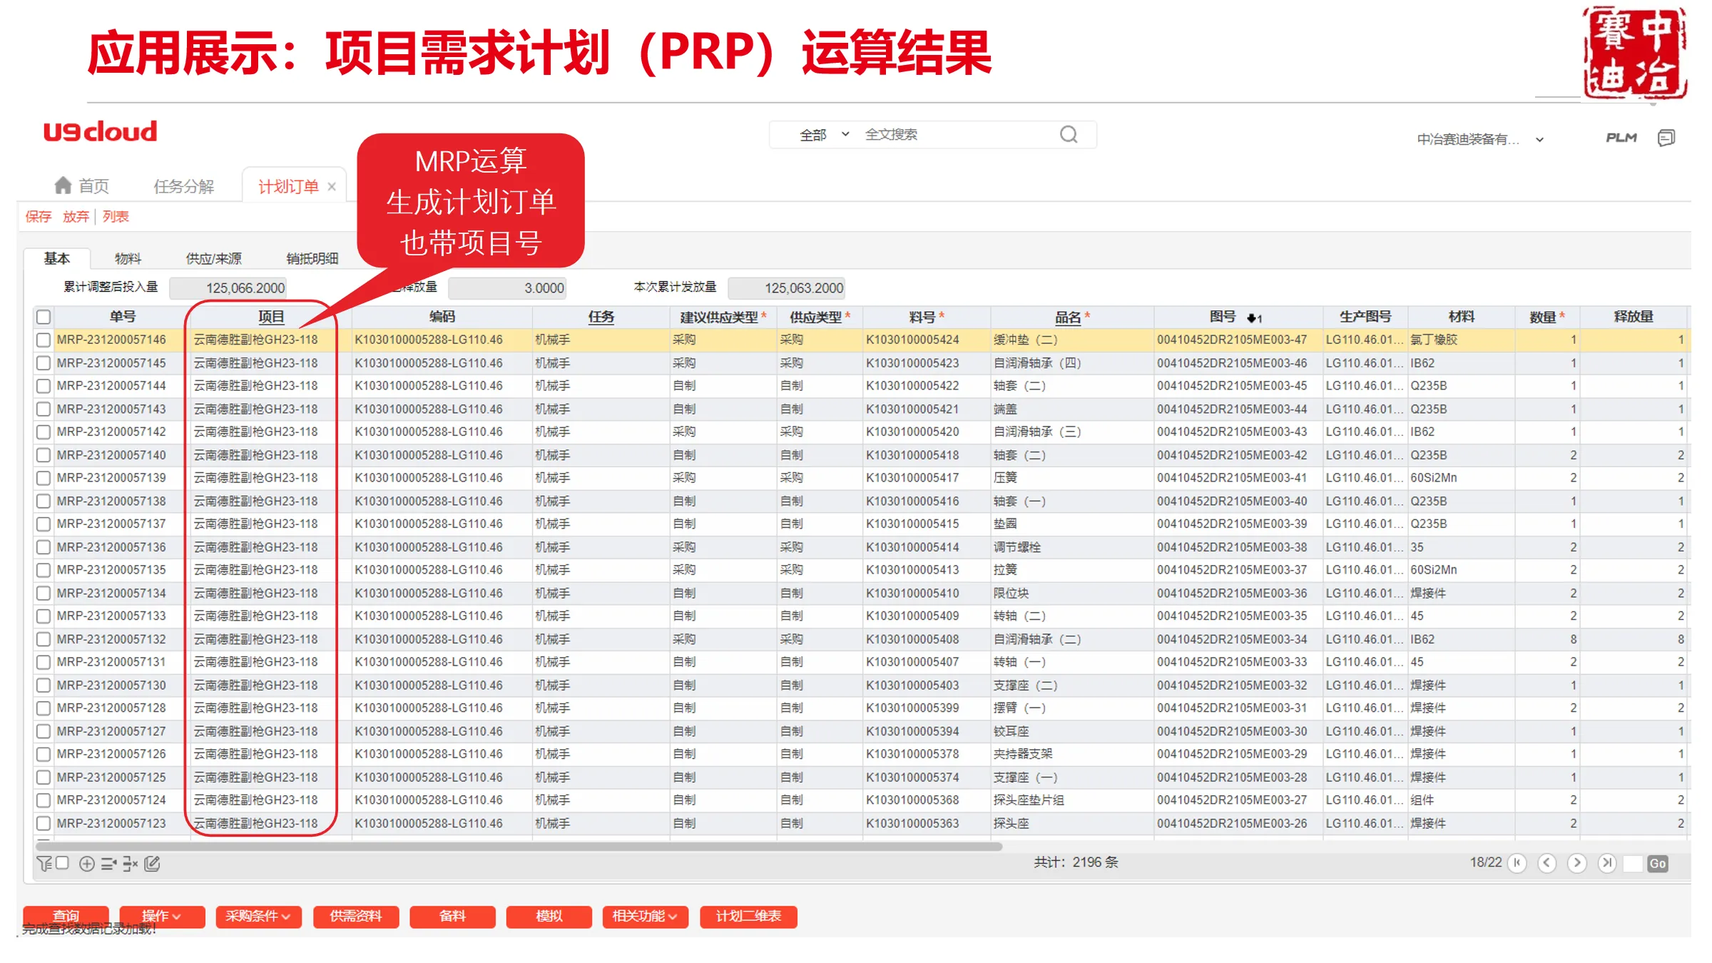Open the message panel icon beside PLM
This screenshot has height=963, width=1712.
[x=1666, y=138]
